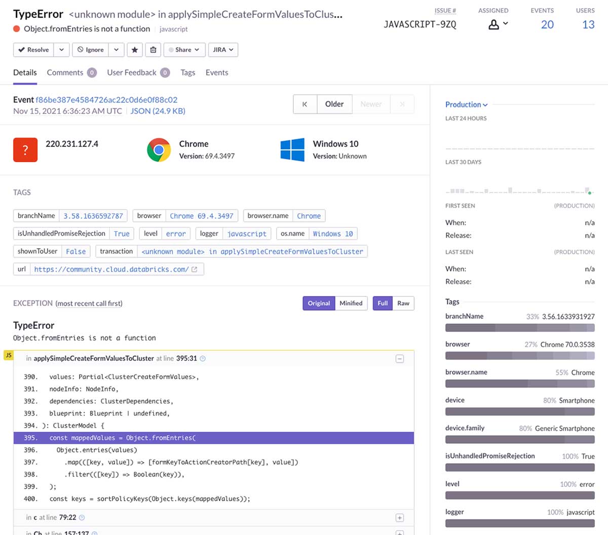608x535 pixels.
Task: Click the red question-mark user avatar
Action: (25, 149)
